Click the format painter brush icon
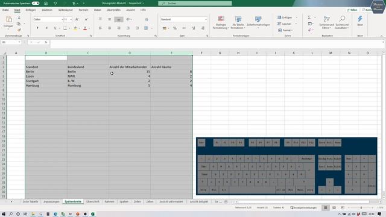Image resolution: width=386 pixels, height=217 pixels. [x=19, y=30]
